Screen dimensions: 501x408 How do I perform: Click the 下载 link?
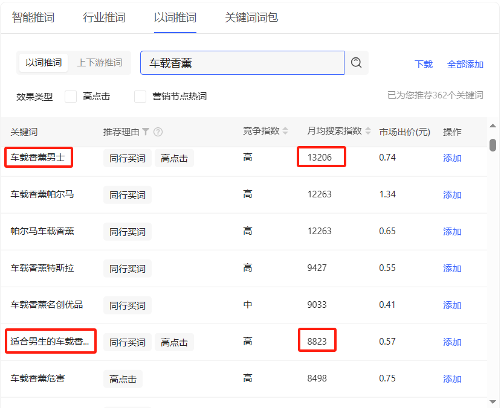424,65
